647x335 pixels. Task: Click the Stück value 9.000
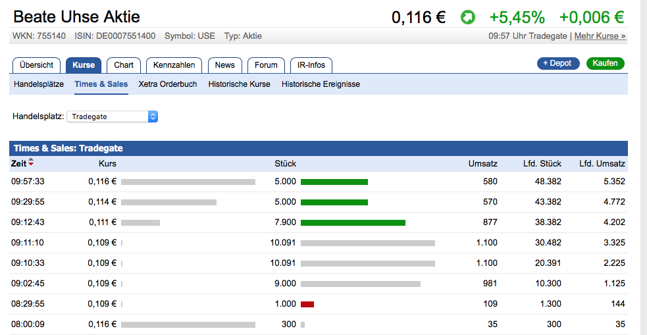286,284
